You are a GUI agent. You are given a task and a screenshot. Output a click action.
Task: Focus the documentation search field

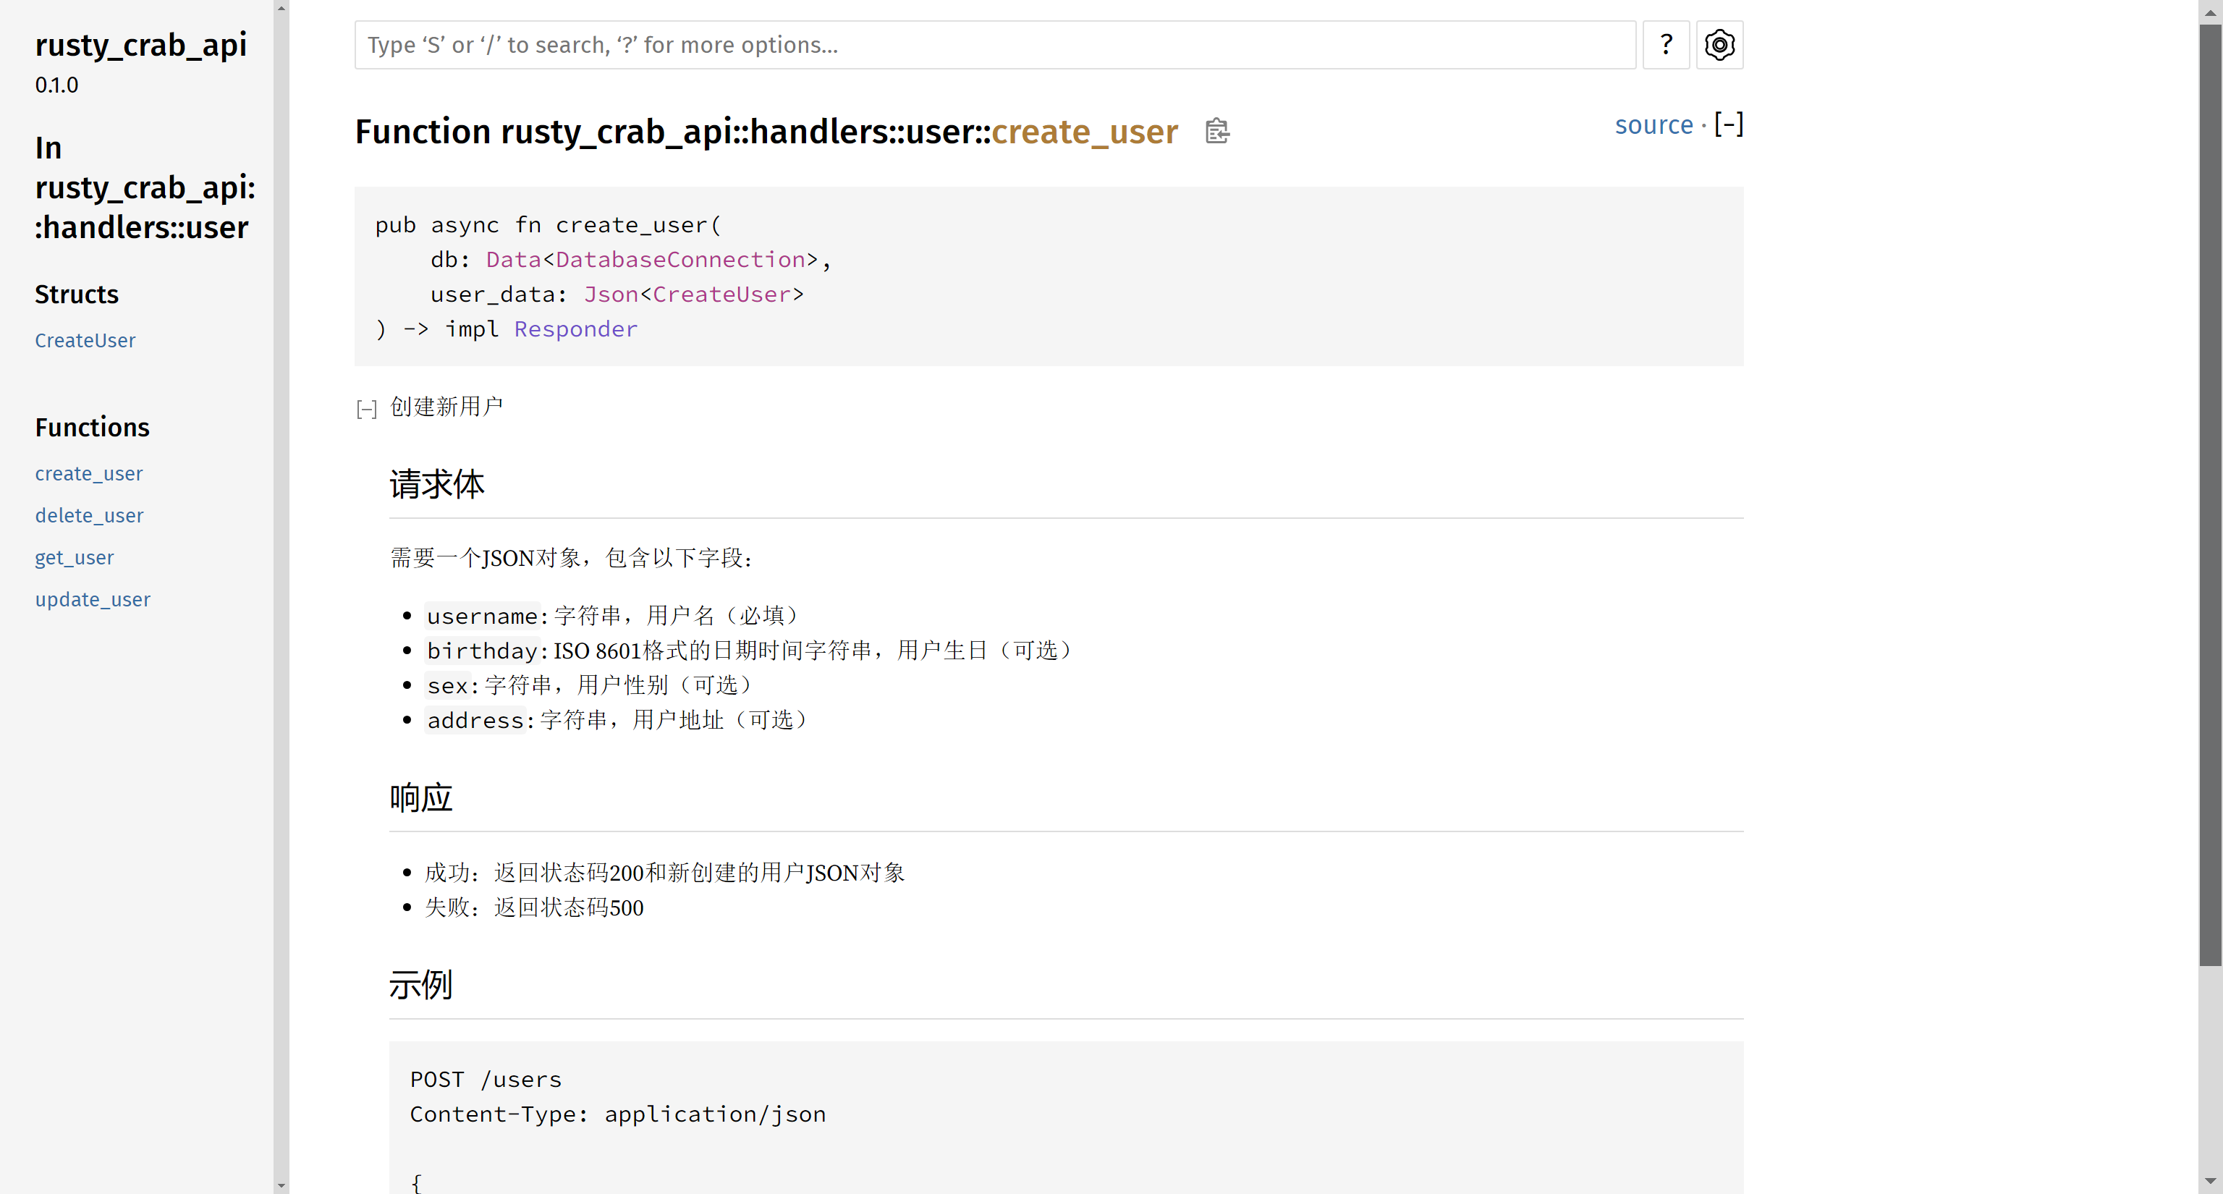coord(995,45)
